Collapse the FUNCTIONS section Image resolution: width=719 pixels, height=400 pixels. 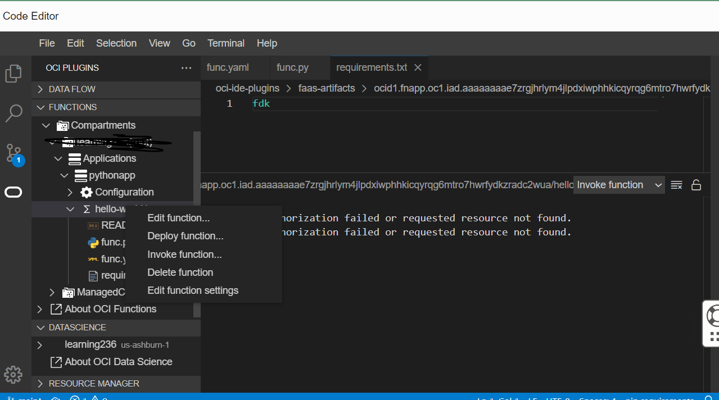(x=40, y=107)
